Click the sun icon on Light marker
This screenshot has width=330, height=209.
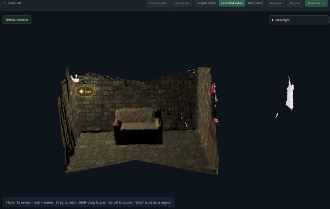point(81,91)
